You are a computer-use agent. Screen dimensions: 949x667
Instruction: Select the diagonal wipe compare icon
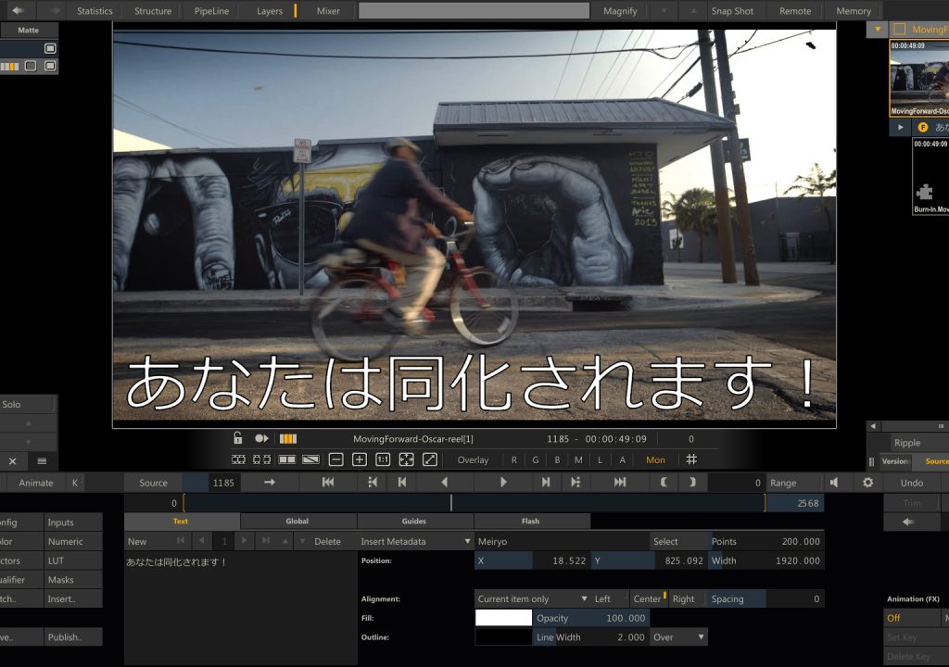310,460
